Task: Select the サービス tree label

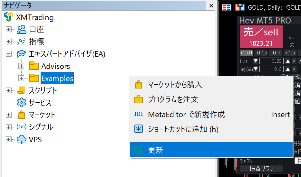Action: pyautogui.click(x=40, y=103)
